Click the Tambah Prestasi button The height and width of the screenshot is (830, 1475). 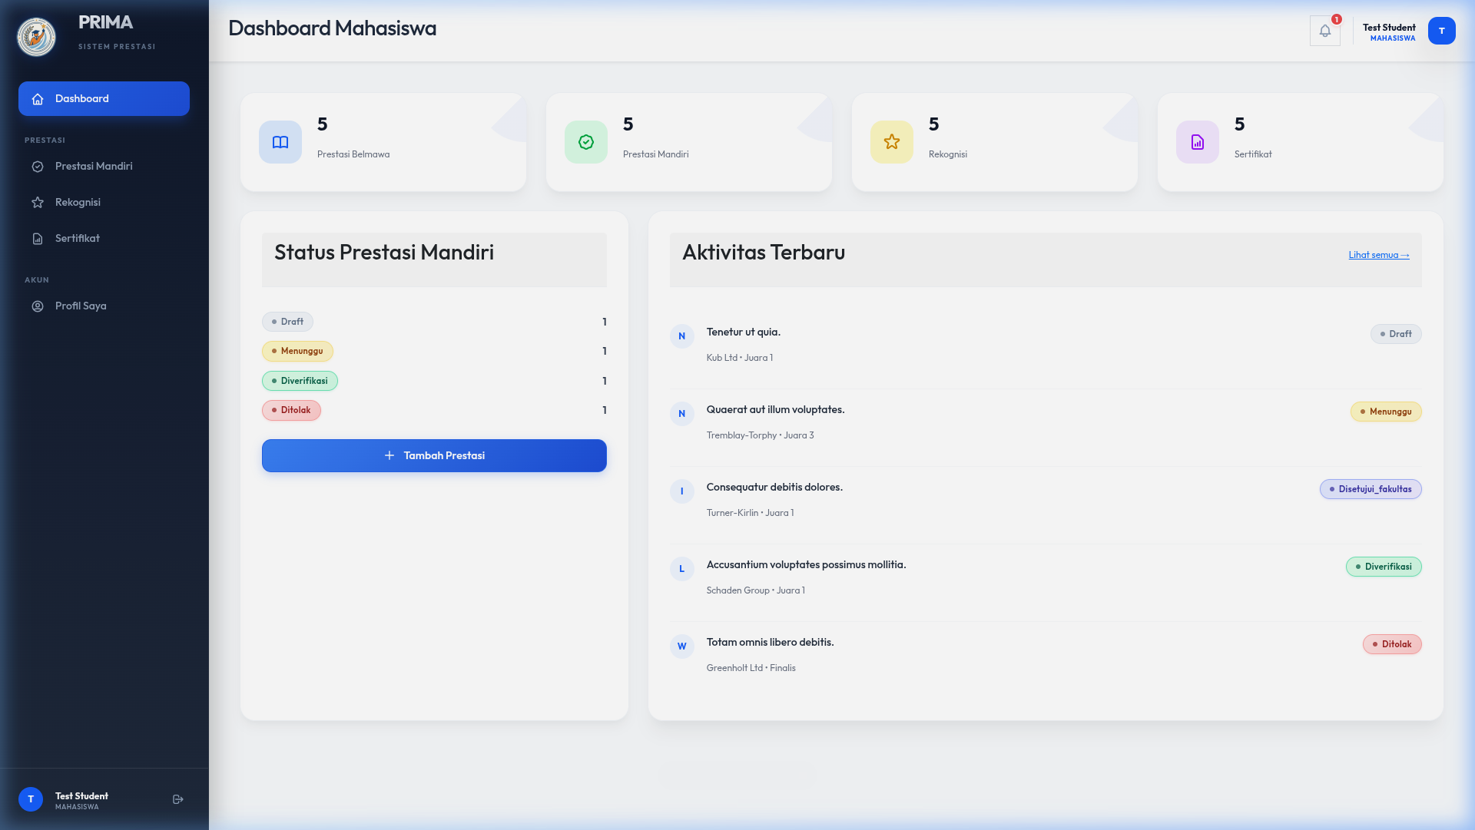[433, 455]
